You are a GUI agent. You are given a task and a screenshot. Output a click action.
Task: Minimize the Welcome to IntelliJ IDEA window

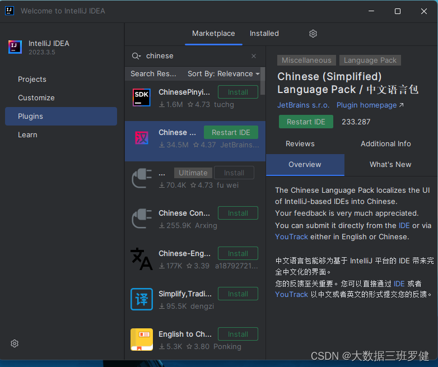coord(371,11)
